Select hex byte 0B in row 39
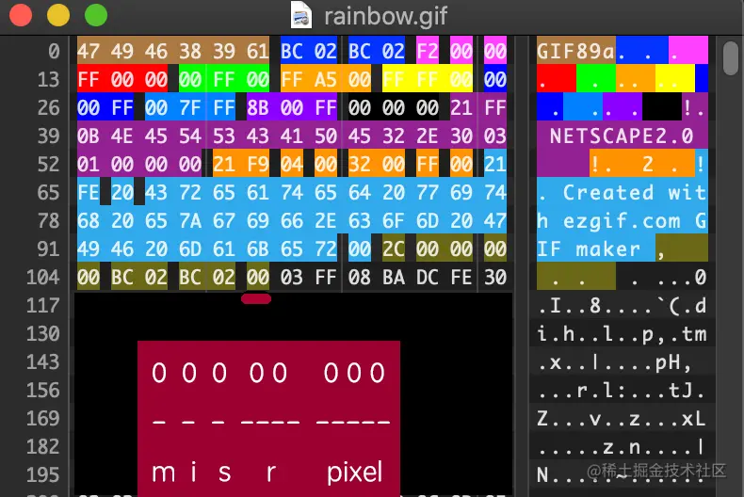Screen dimensions: 744x497 [89, 136]
